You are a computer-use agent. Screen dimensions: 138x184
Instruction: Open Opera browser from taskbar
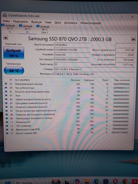115,182
